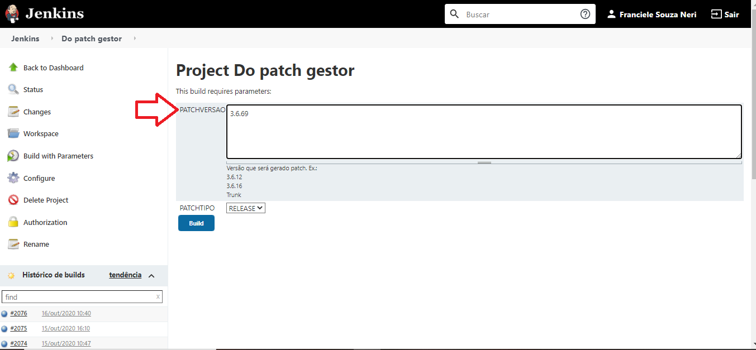Click into the PATCHVERSAO text area
The width and height of the screenshot is (756, 350).
[x=484, y=132]
